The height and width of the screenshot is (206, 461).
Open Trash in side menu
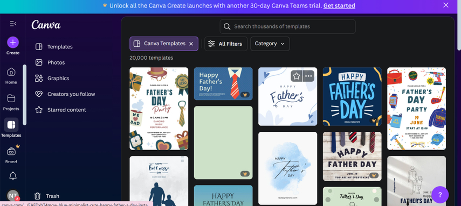[x=47, y=196]
